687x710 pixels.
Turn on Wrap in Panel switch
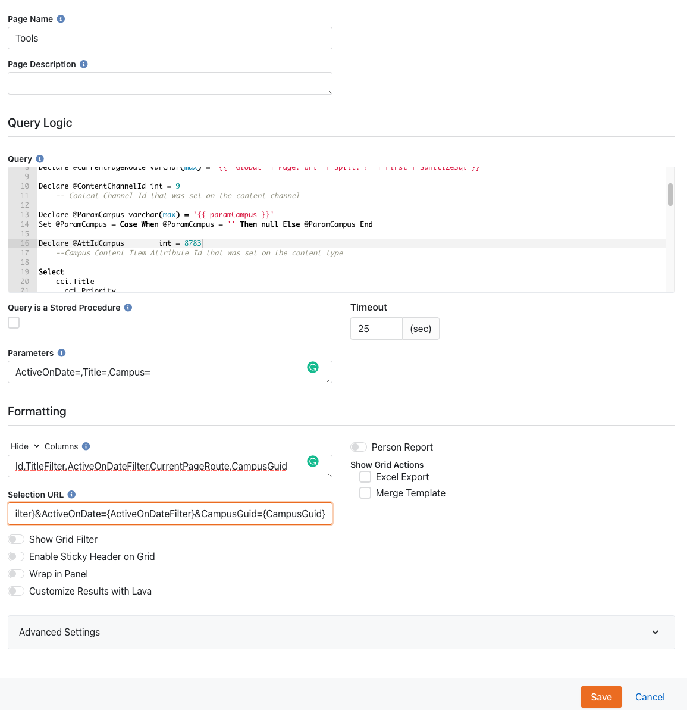[16, 574]
